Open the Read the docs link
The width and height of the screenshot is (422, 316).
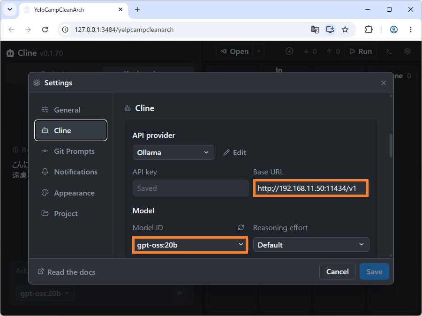(67, 272)
